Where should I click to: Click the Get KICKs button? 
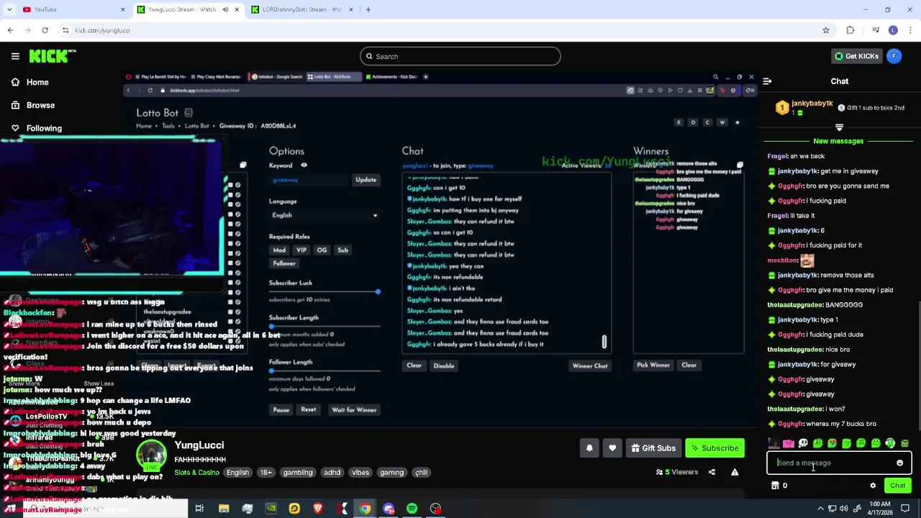pyautogui.click(x=856, y=56)
